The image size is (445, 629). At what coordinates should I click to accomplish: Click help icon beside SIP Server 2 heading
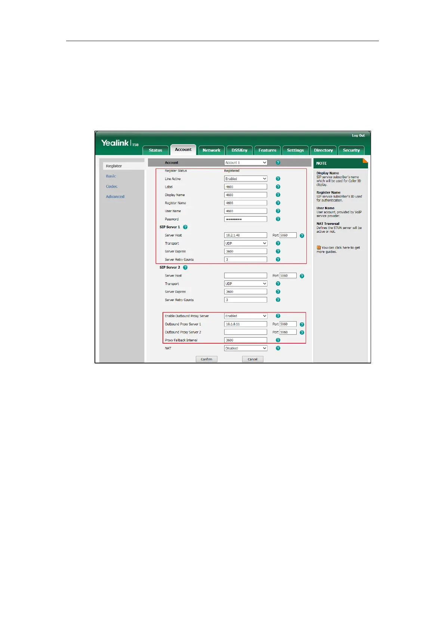point(185,267)
